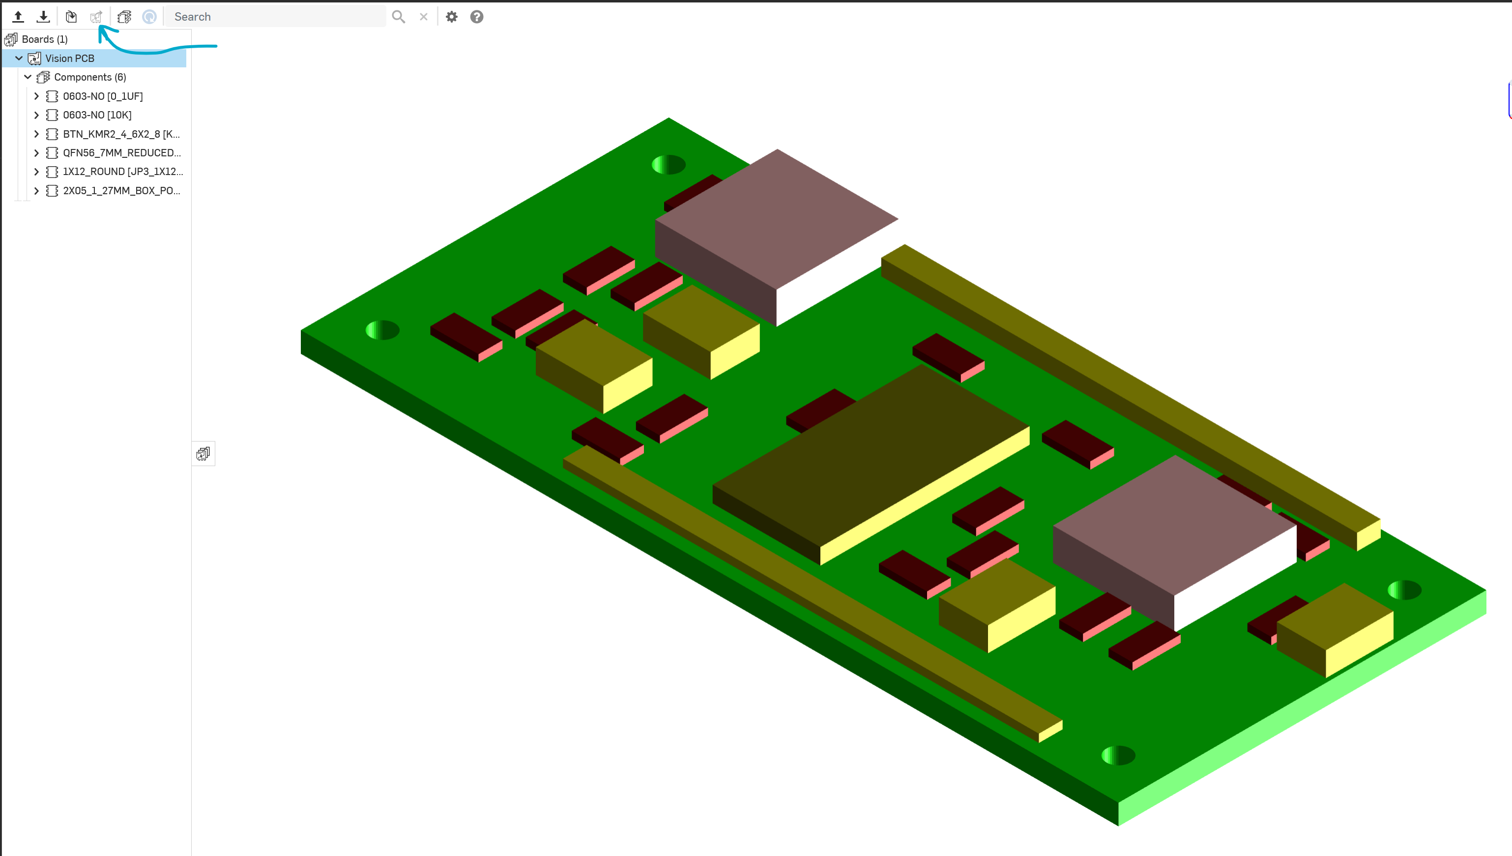Click the chip icon beside 0603-NO [10K]
Image resolution: width=1512 pixels, height=856 pixels.
tap(52, 115)
